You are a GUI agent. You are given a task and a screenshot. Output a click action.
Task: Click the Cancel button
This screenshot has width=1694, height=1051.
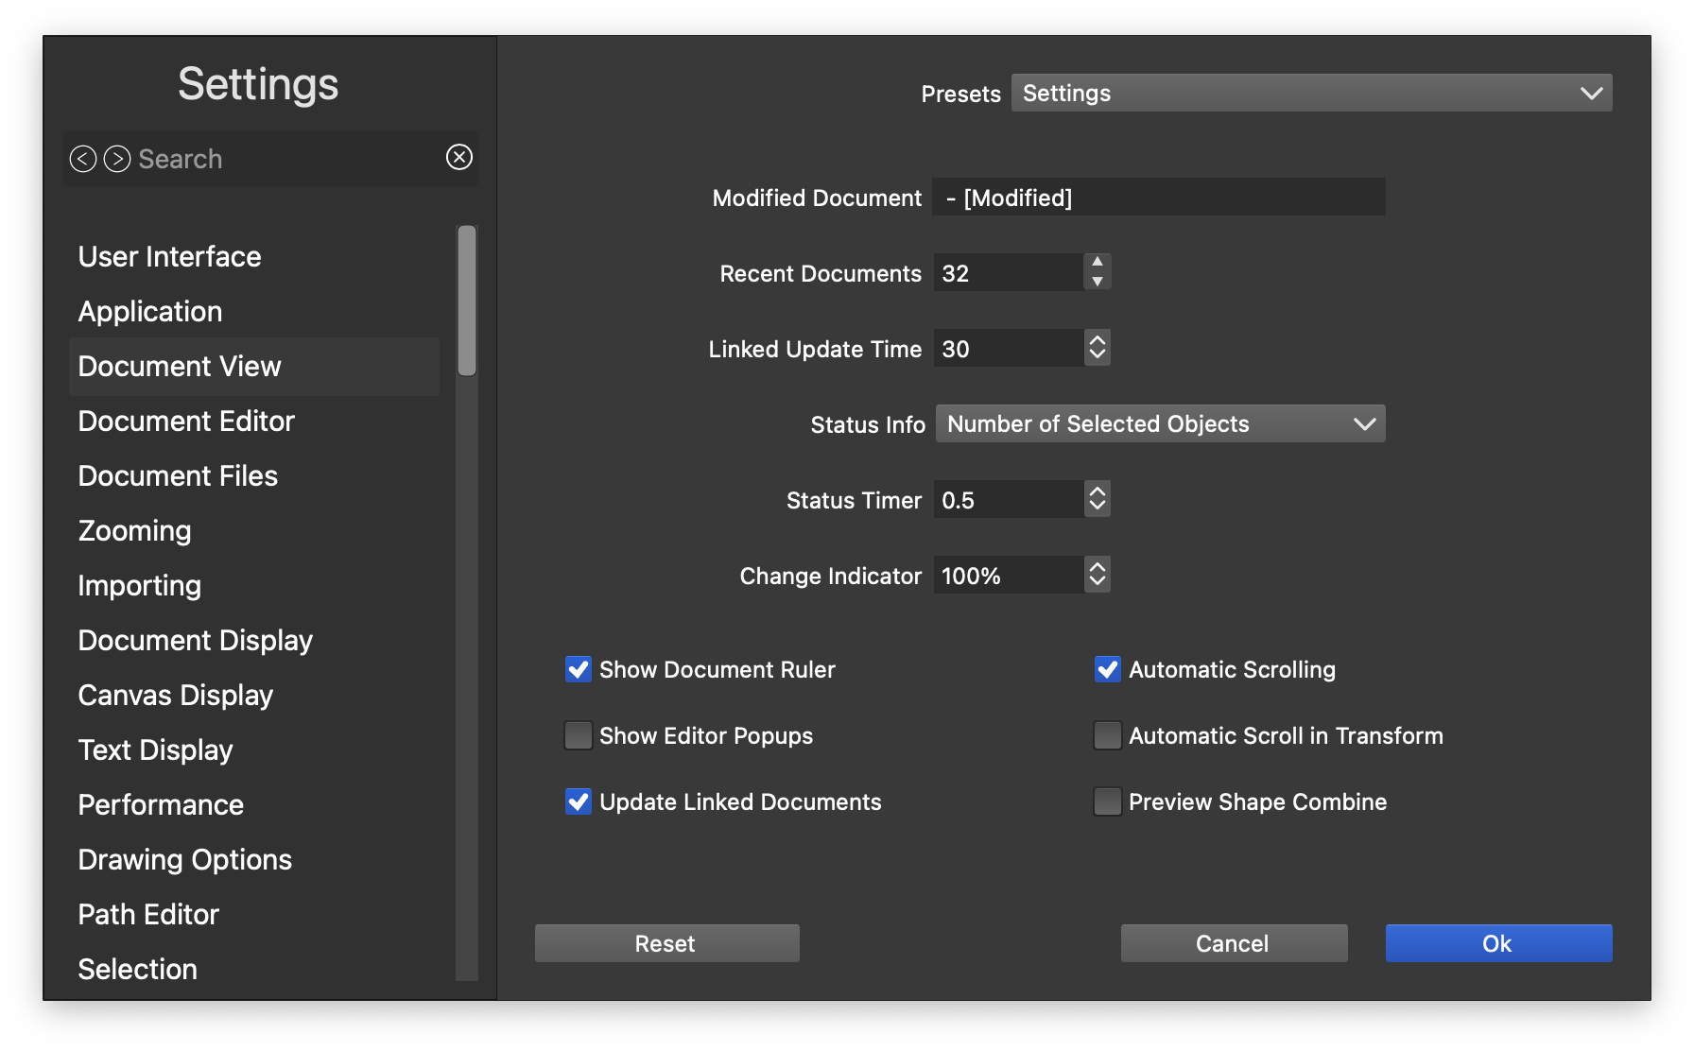(x=1234, y=943)
